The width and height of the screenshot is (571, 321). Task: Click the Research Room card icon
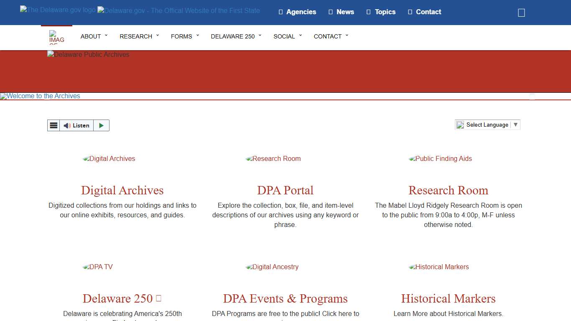440,159
